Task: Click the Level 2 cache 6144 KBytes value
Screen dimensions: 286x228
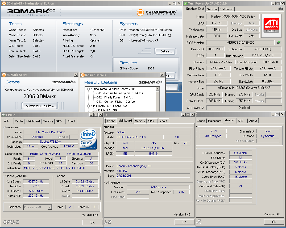Action: point(85,191)
